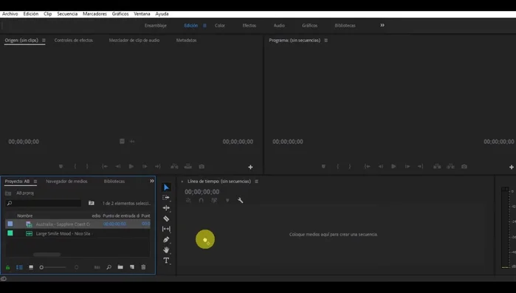This screenshot has width=516, height=293.
Task: Click Find magnifier in Project panel footer
Action: coord(109,267)
